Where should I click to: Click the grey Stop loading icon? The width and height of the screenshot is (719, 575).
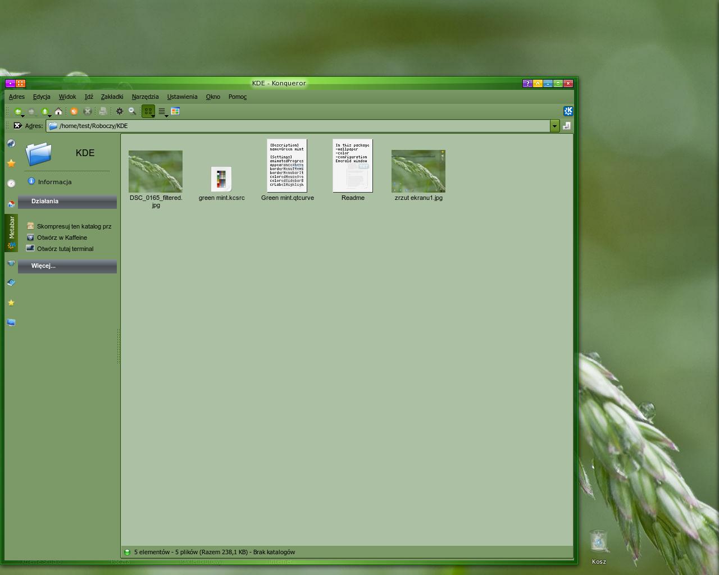click(87, 111)
